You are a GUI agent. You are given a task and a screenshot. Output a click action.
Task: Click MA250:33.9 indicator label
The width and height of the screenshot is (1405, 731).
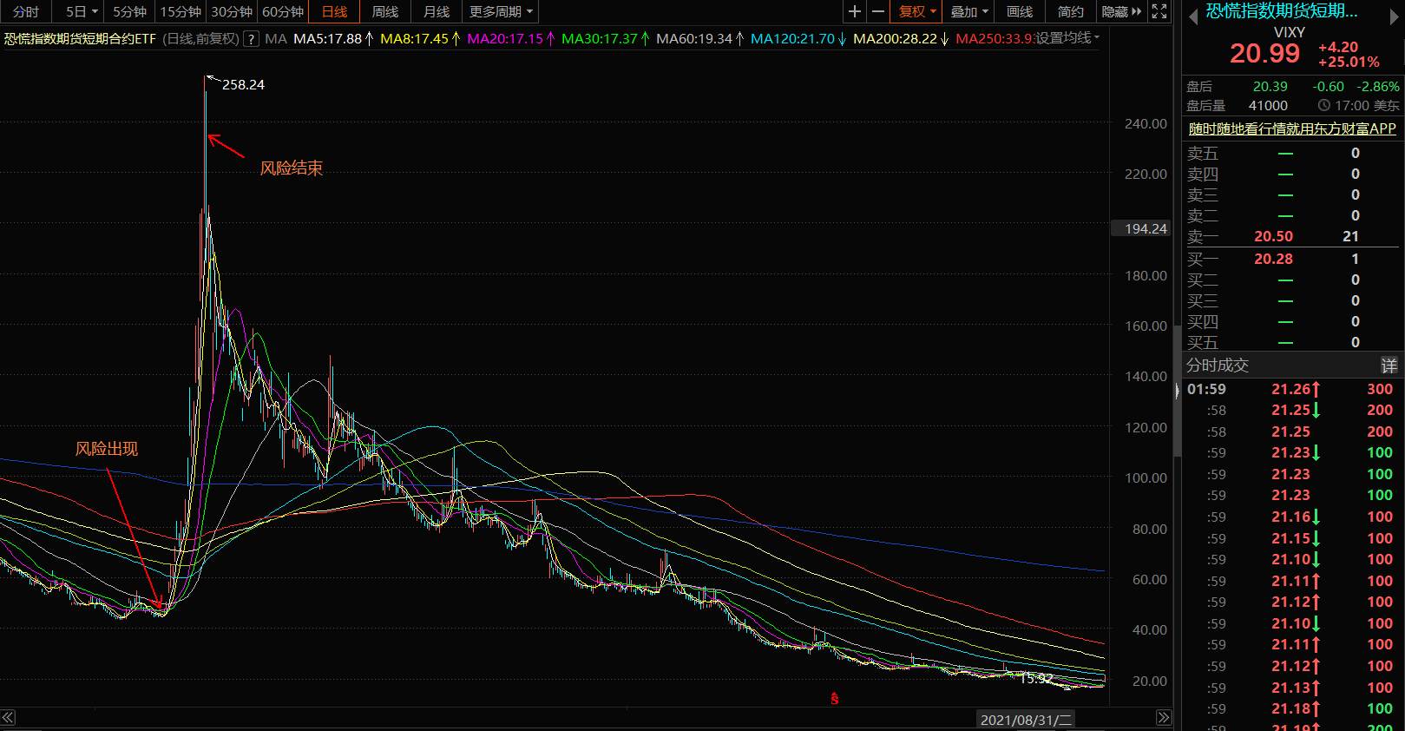coord(995,38)
